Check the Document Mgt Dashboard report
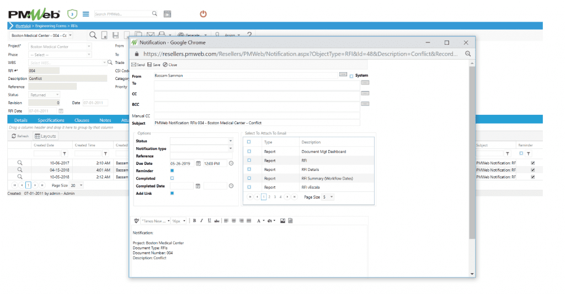The height and width of the screenshot is (294, 565). tap(249, 151)
